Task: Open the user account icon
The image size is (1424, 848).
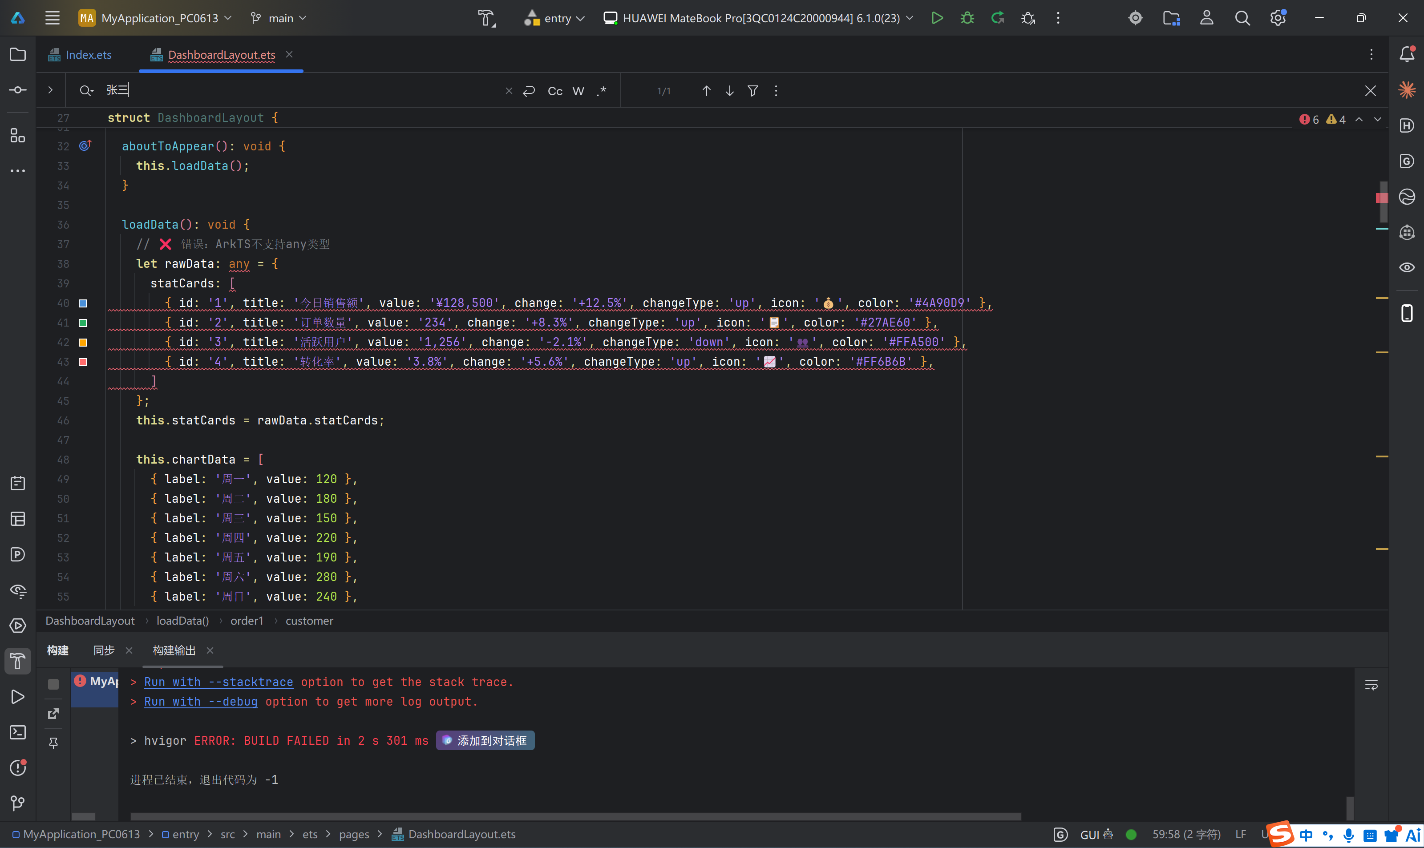Action: (x=1206, y=18)
